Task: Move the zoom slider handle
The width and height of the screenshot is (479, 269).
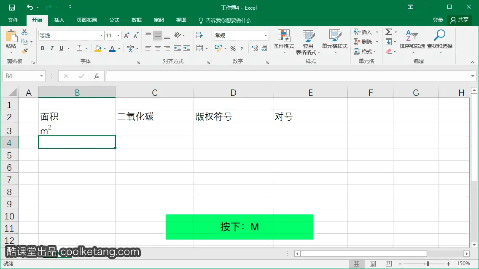Action: pos(428,264)
